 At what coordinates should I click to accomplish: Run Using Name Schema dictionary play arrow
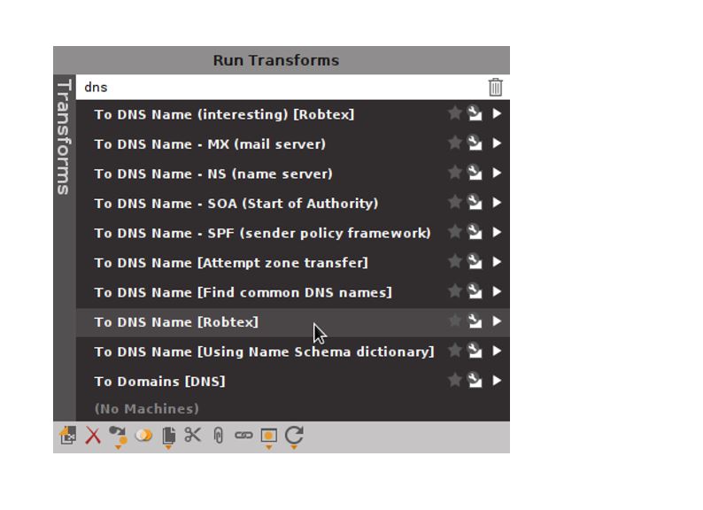tap(497, 351)
